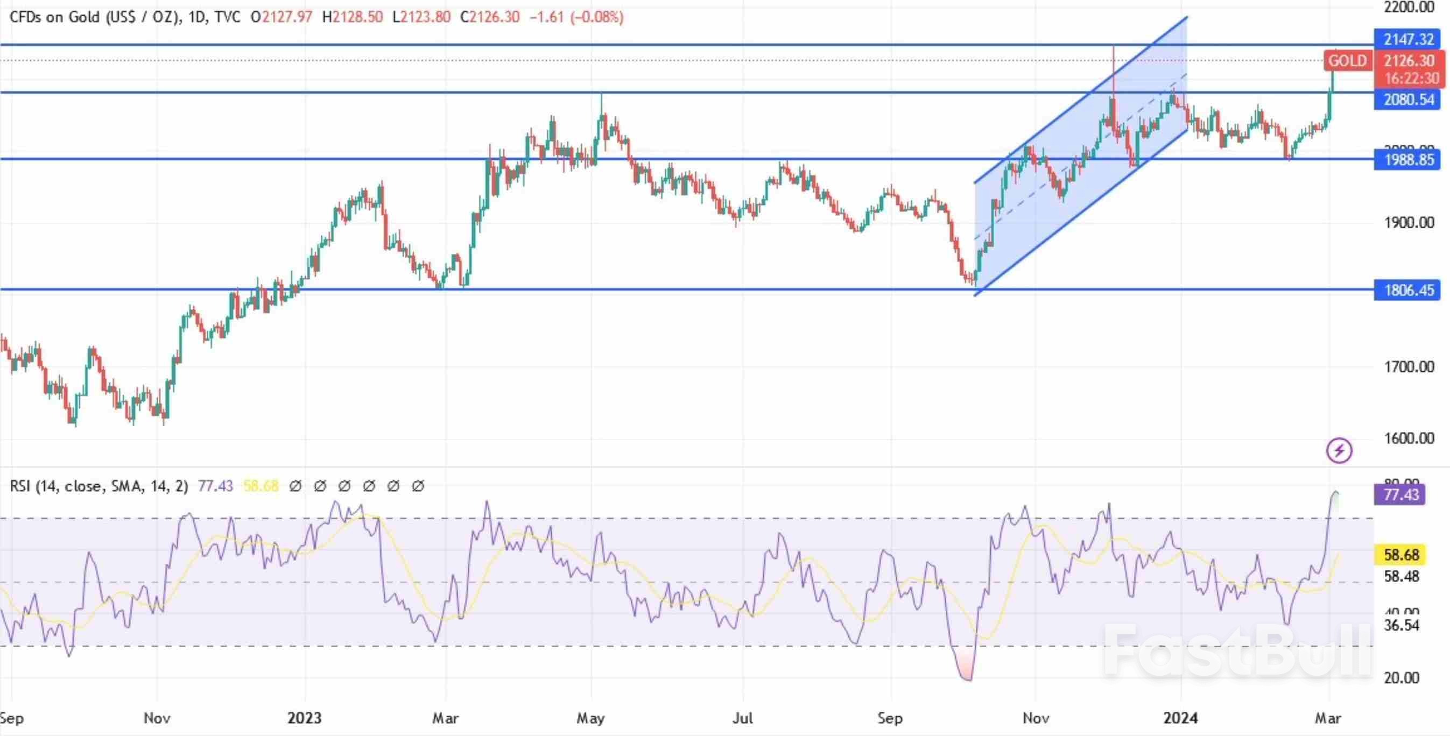The height and width of the screenshot is (736, 1450).
Task: Click the third Ø plot icon in RSI legend
Action: click(346, 486)
